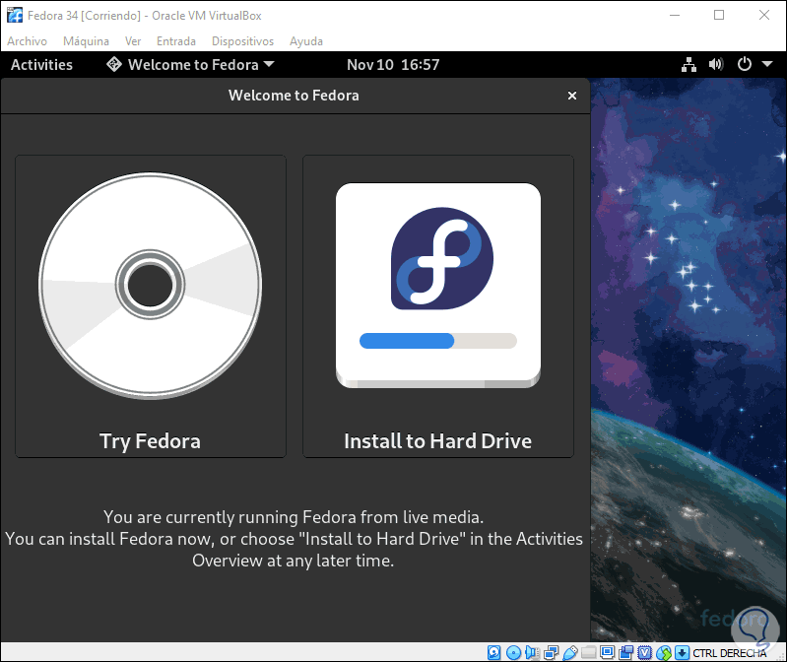This screenshot has width=787, height=662.
Task: Click the VirtualBox icon in title bar
Action: pyautogui.click(x=15, y=15)
